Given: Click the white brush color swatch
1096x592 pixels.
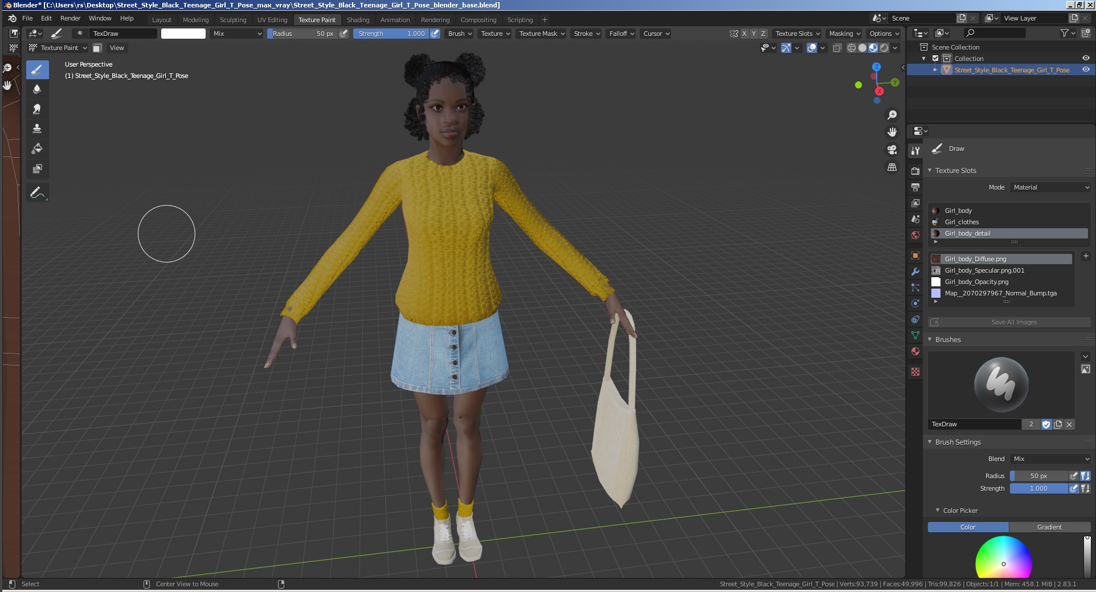Looking at the screenshot, I should [x=183, y=34].
